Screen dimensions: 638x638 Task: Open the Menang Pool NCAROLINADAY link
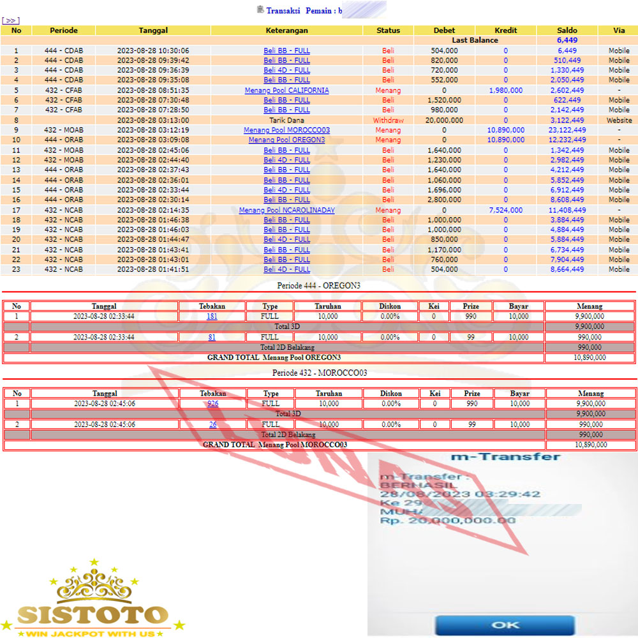286,210
